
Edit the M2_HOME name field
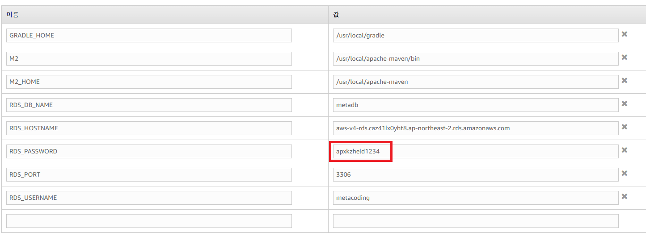click(x=149, y=82)
